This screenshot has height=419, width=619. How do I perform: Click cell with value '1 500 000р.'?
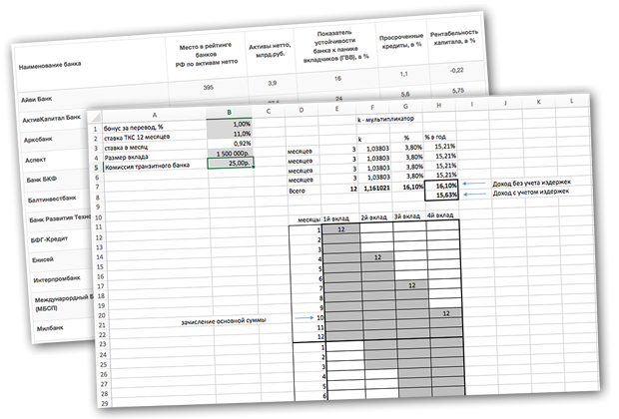(231, 153)
